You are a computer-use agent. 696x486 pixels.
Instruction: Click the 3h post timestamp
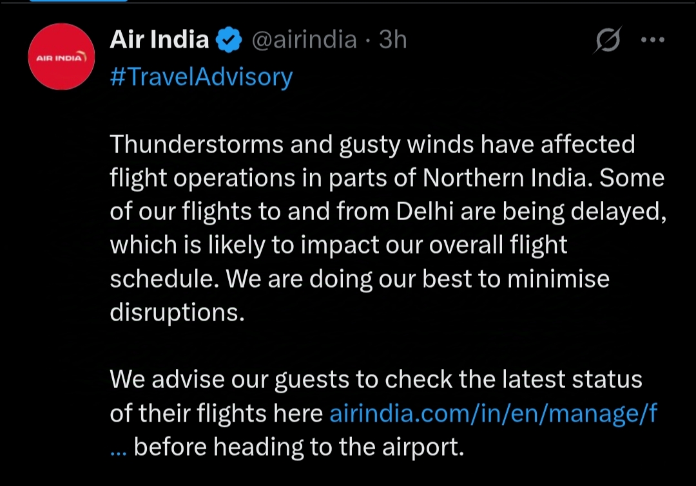393,39
